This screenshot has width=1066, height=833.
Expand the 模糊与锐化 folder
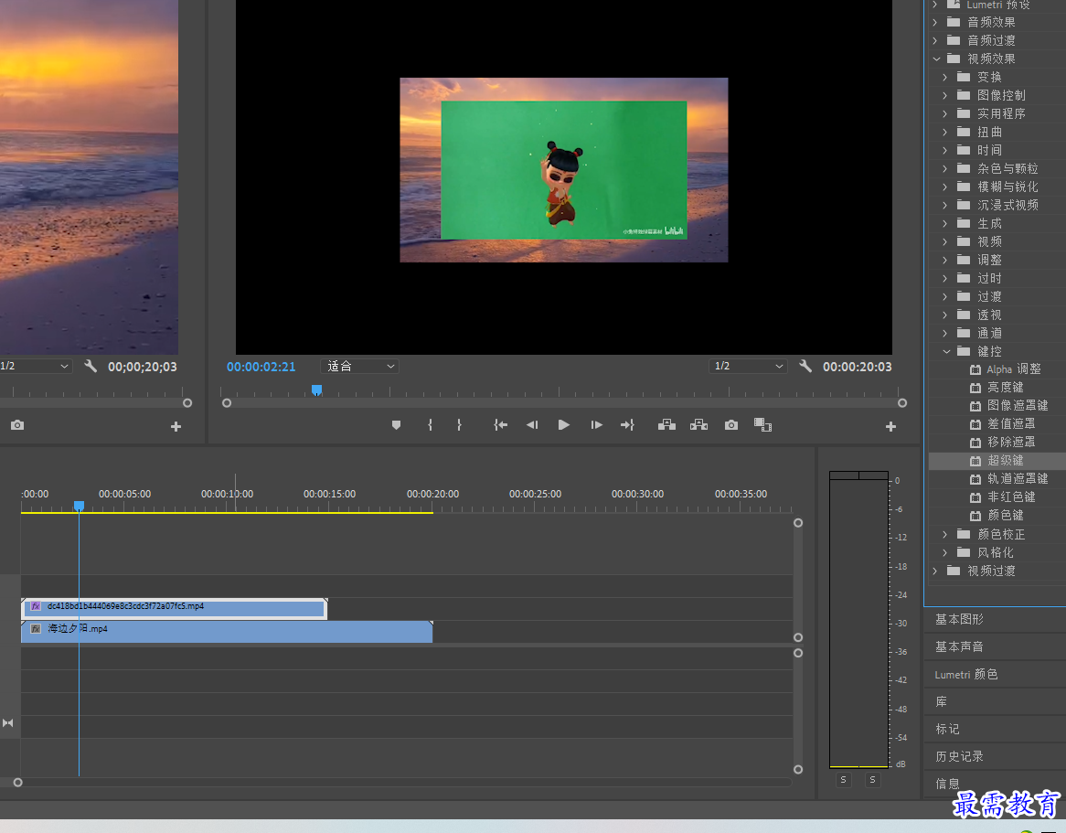[945, 187]
